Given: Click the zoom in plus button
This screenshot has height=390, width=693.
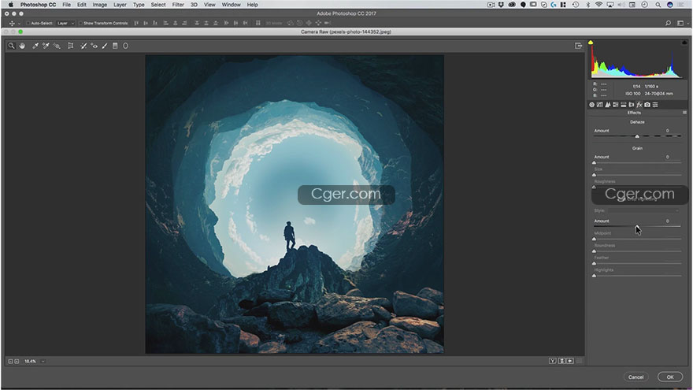Looking at the screenshot, I should tap(17, 362).
